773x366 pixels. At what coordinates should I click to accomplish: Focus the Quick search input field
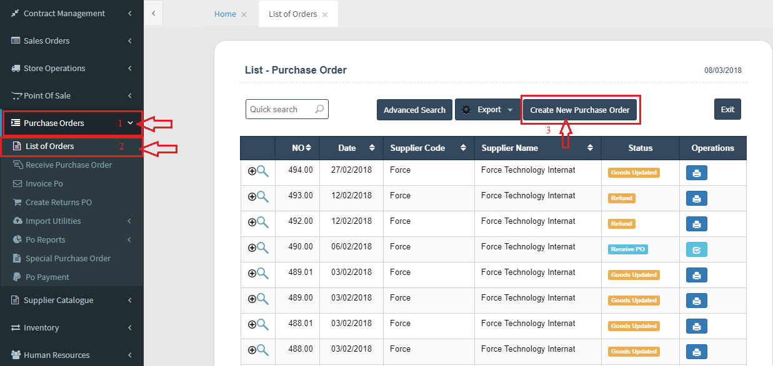pos(279,109)
